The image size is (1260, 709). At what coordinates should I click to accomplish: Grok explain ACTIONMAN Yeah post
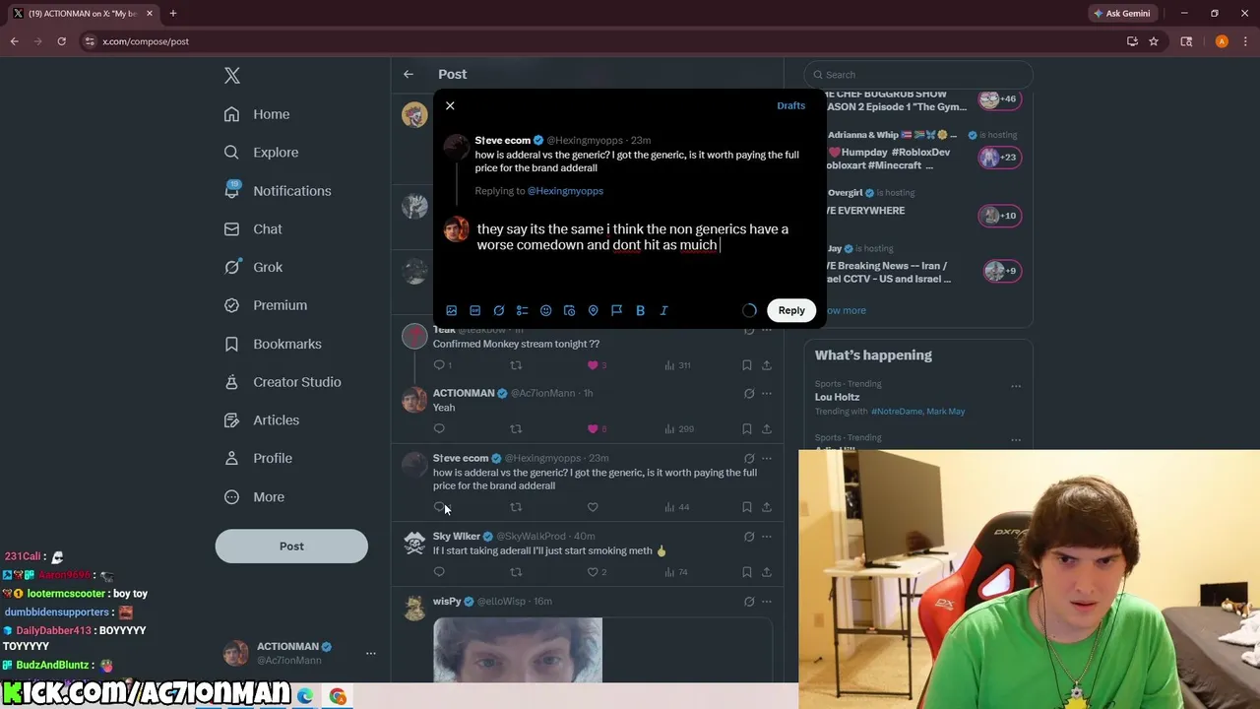(x=749, y=394)
